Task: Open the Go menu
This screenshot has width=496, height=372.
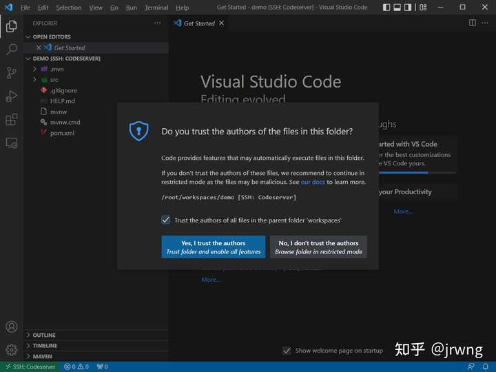Action: 114,8
